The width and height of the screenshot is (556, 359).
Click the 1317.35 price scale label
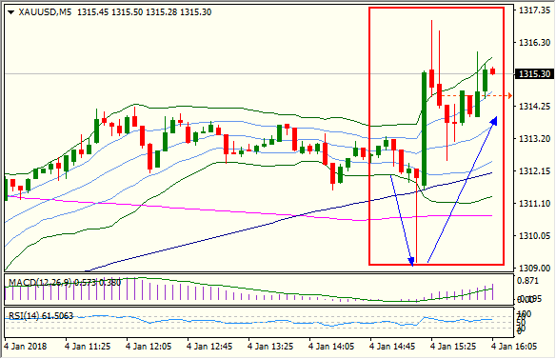coord(535,10)
